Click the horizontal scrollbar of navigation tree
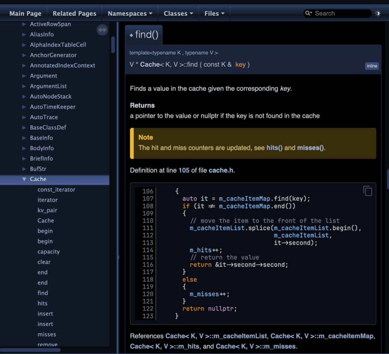 point(30,350)
